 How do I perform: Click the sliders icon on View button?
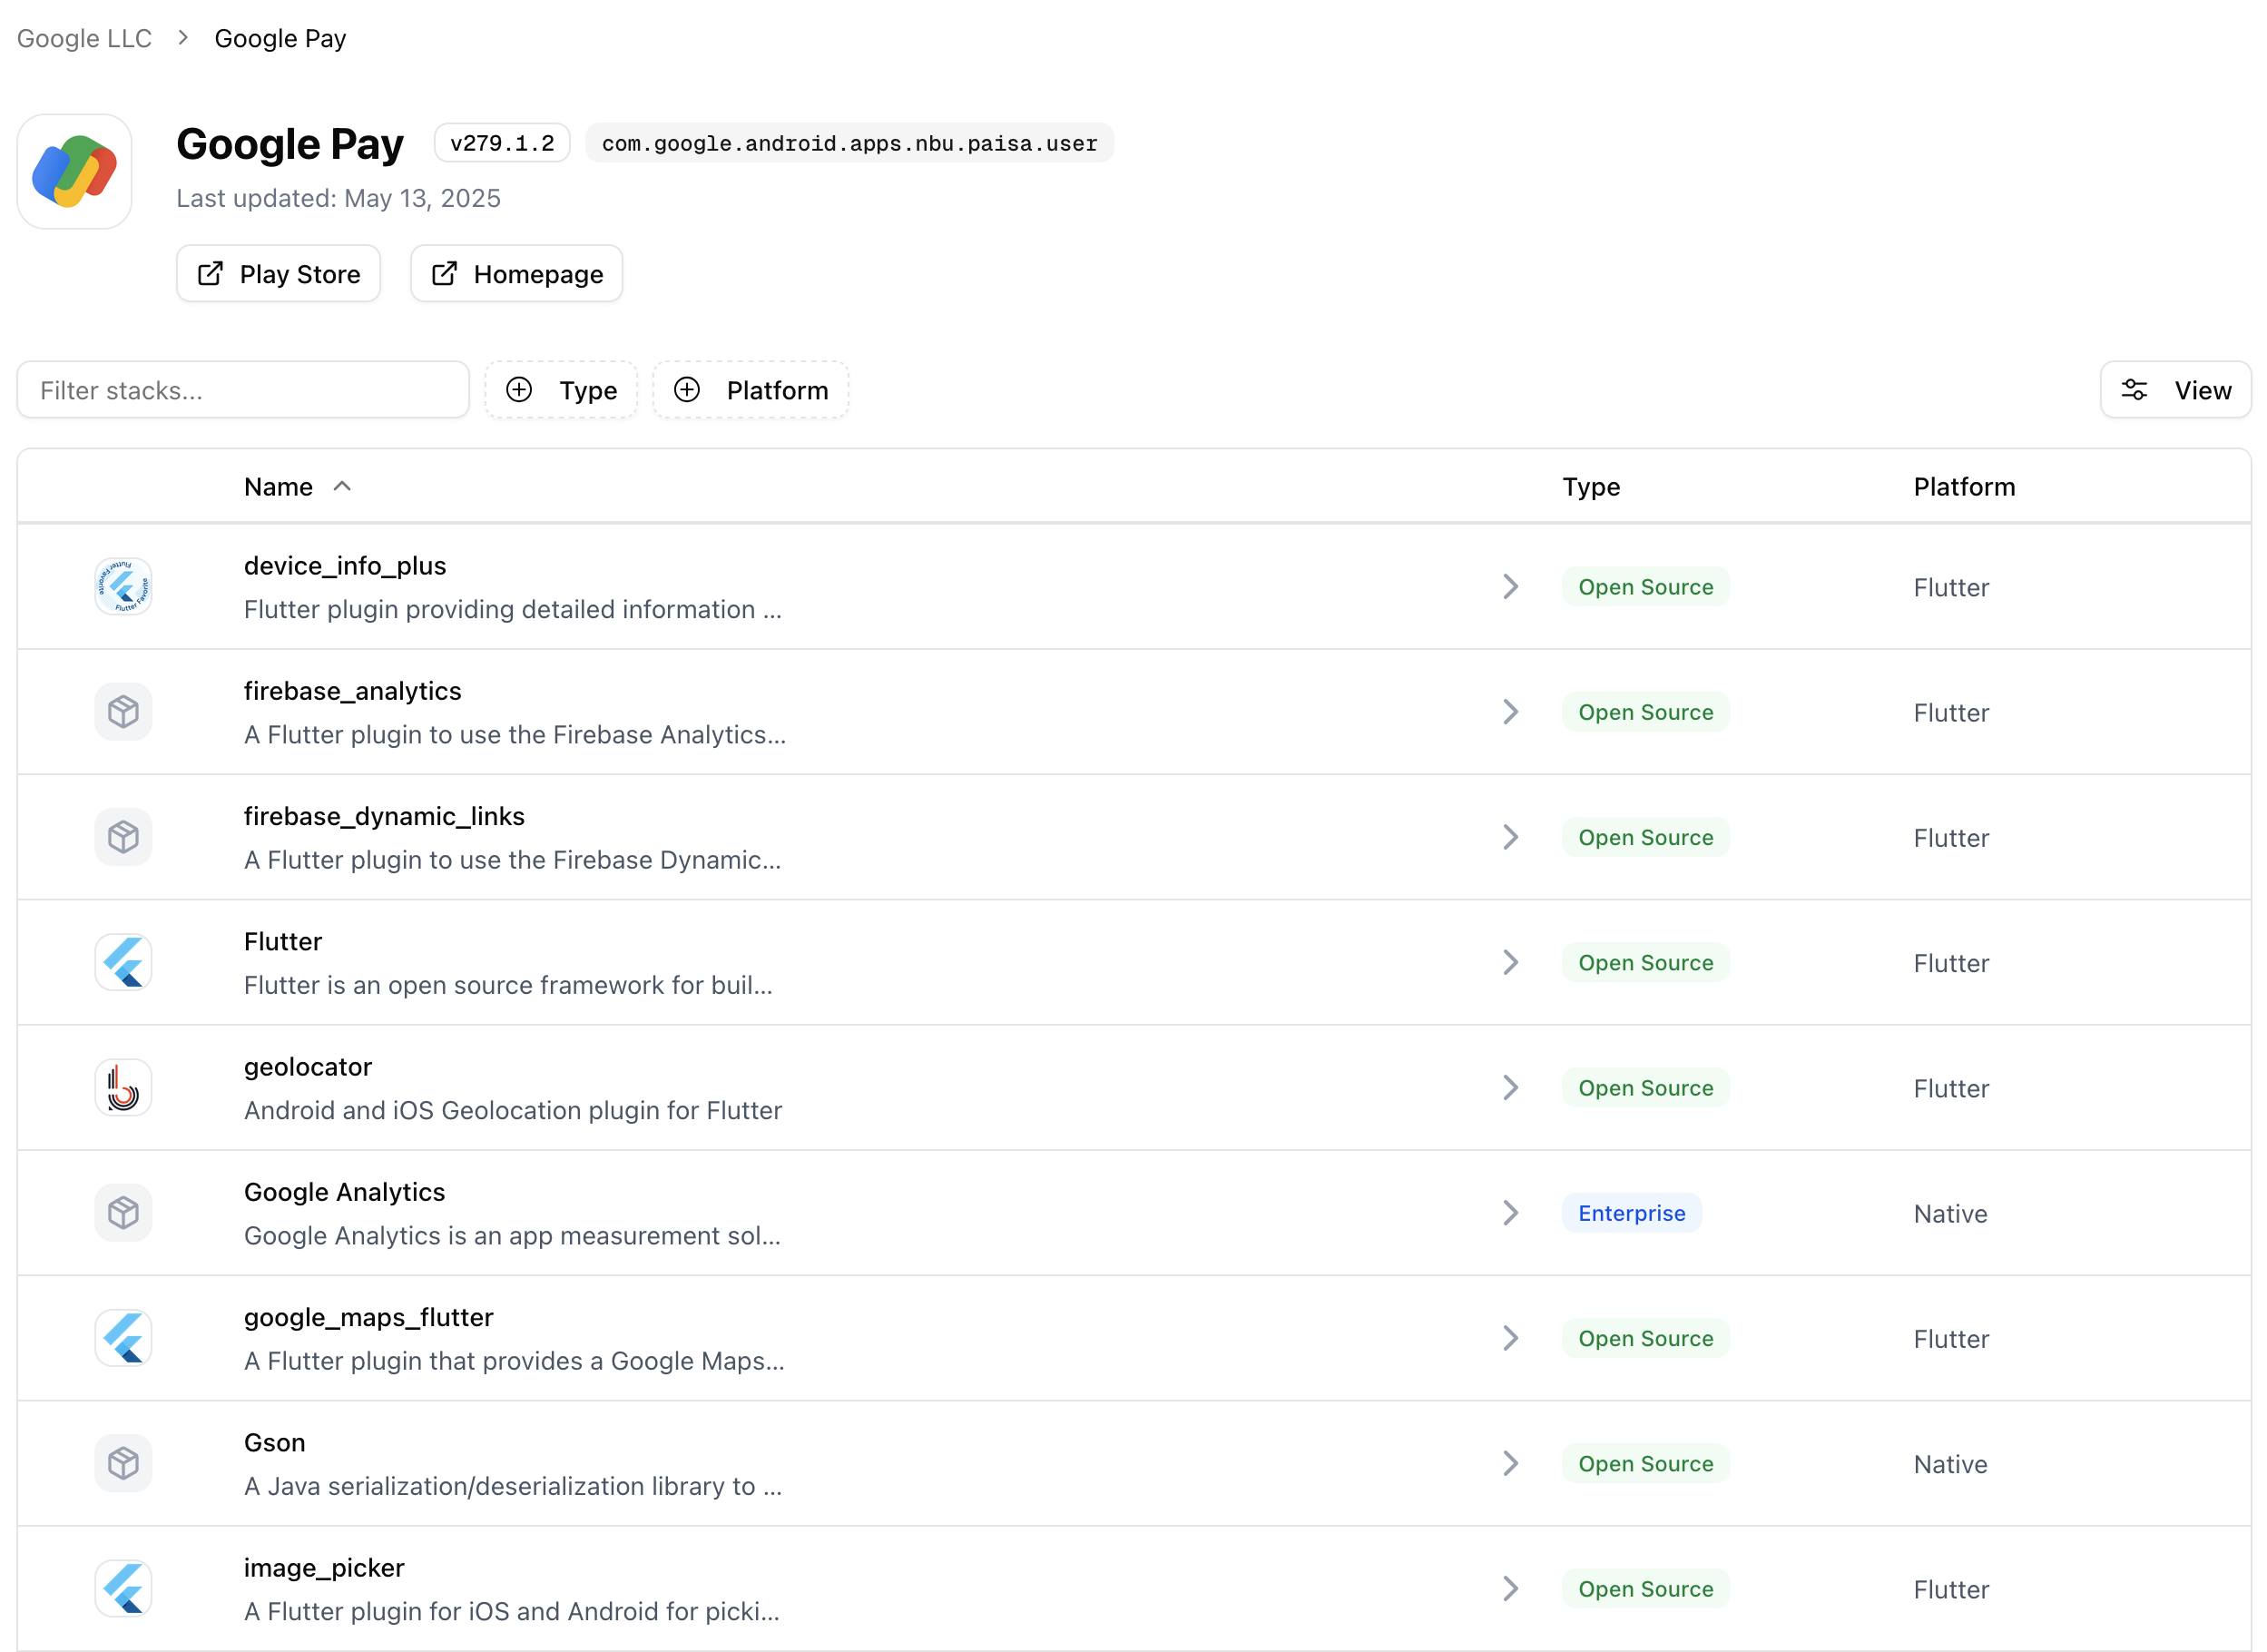2135,390
